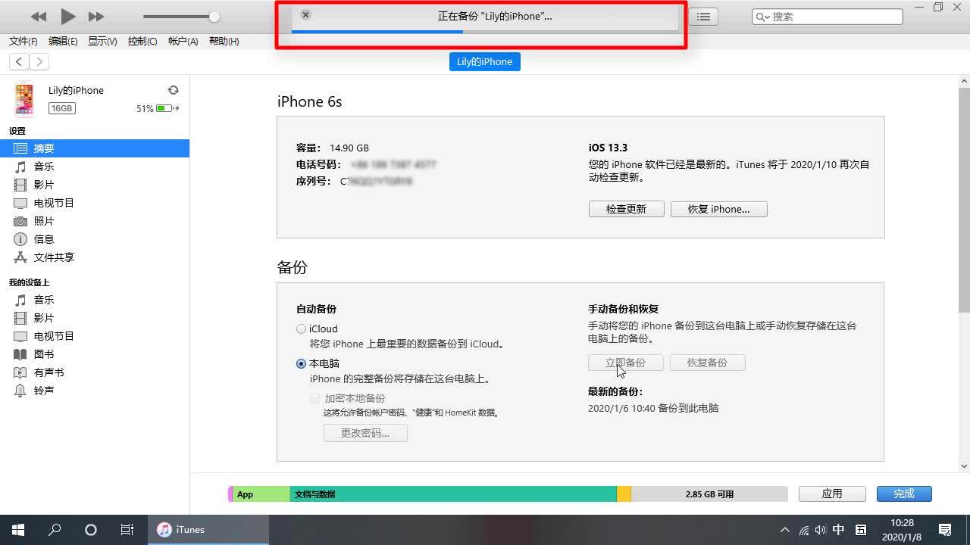Click the play button

[x=68, y=16]
